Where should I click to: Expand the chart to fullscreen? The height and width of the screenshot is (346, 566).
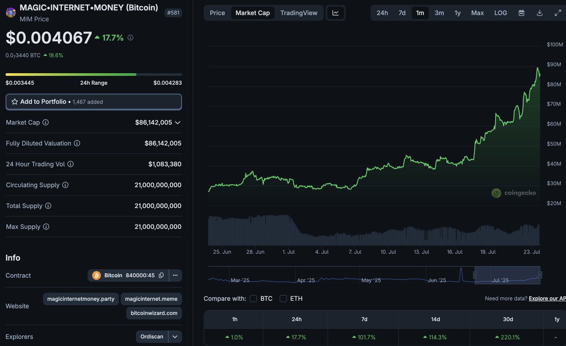558,13
